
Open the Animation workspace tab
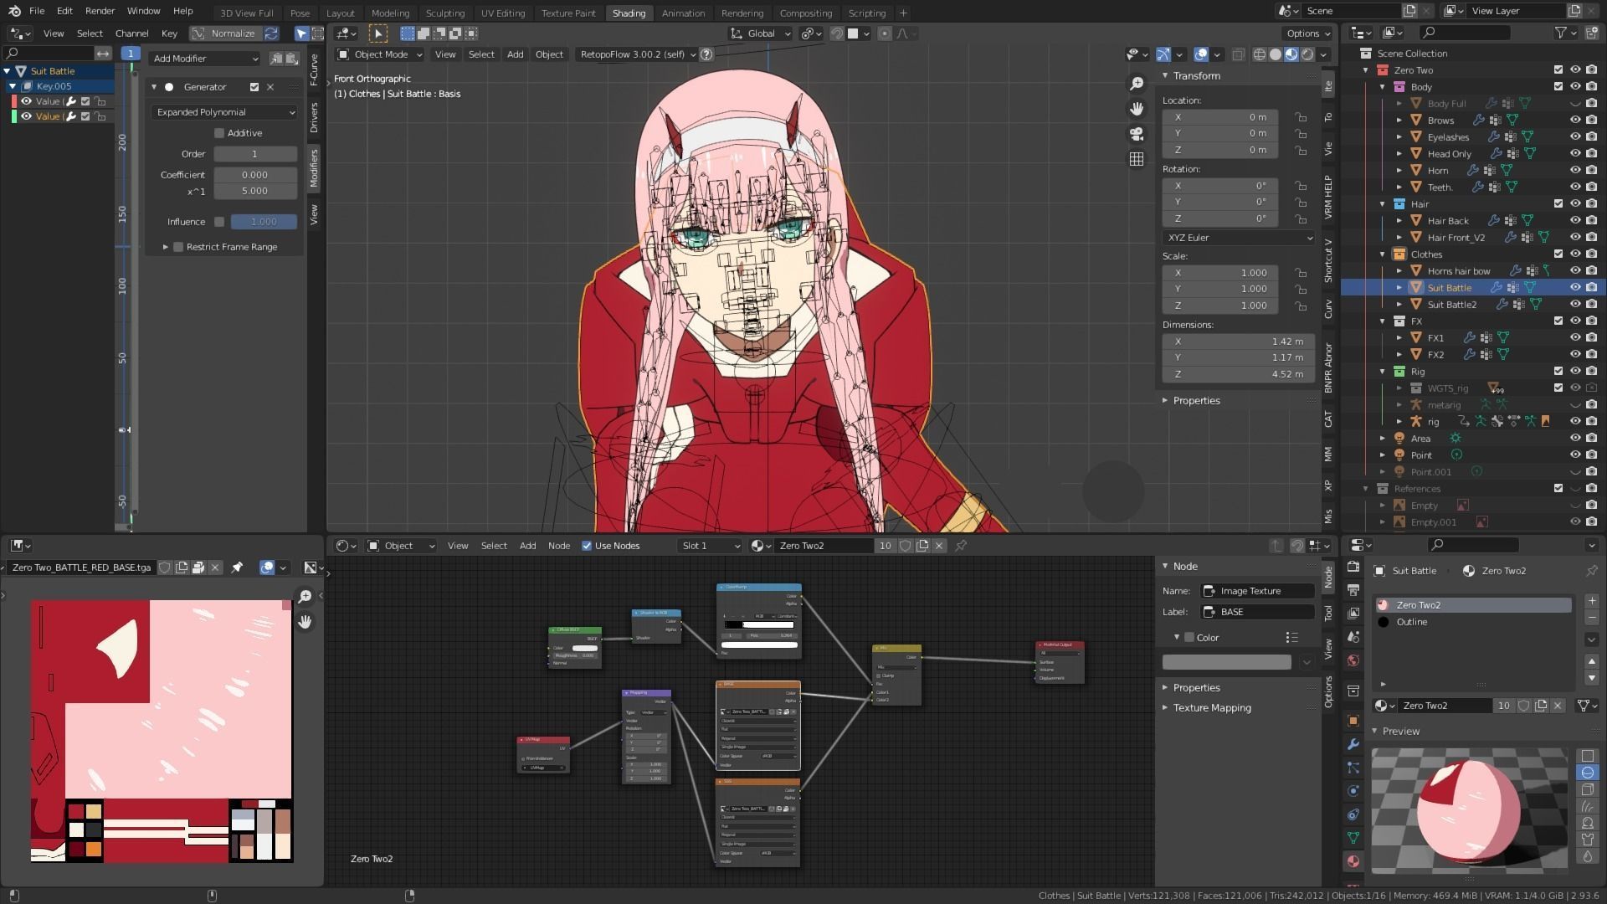coord(683,13)
